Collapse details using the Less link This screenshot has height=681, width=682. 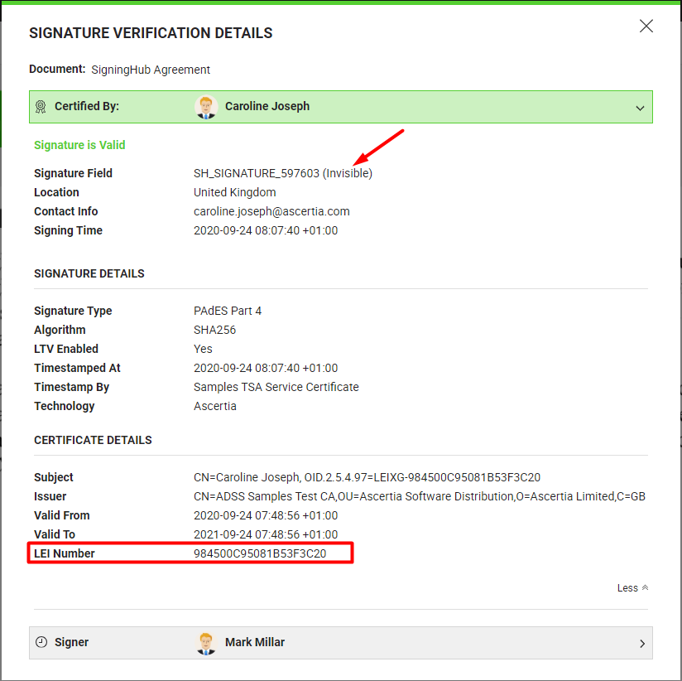tap(627, 587)
